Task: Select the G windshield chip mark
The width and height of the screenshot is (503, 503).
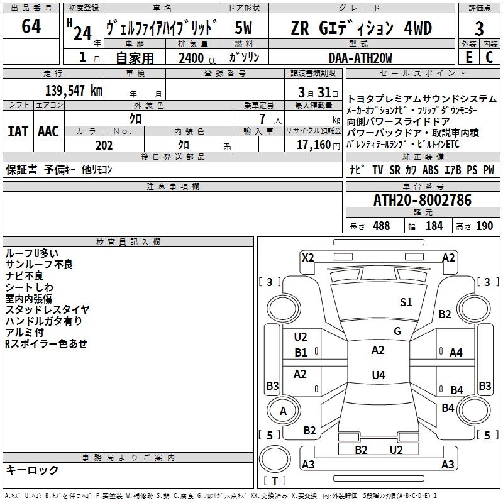Action: 397,331
